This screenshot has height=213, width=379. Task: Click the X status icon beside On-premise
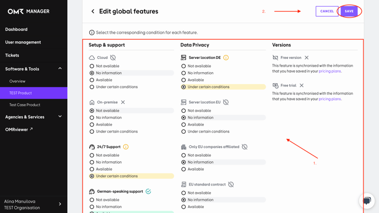pyautogui.click(x=123, y=102)
